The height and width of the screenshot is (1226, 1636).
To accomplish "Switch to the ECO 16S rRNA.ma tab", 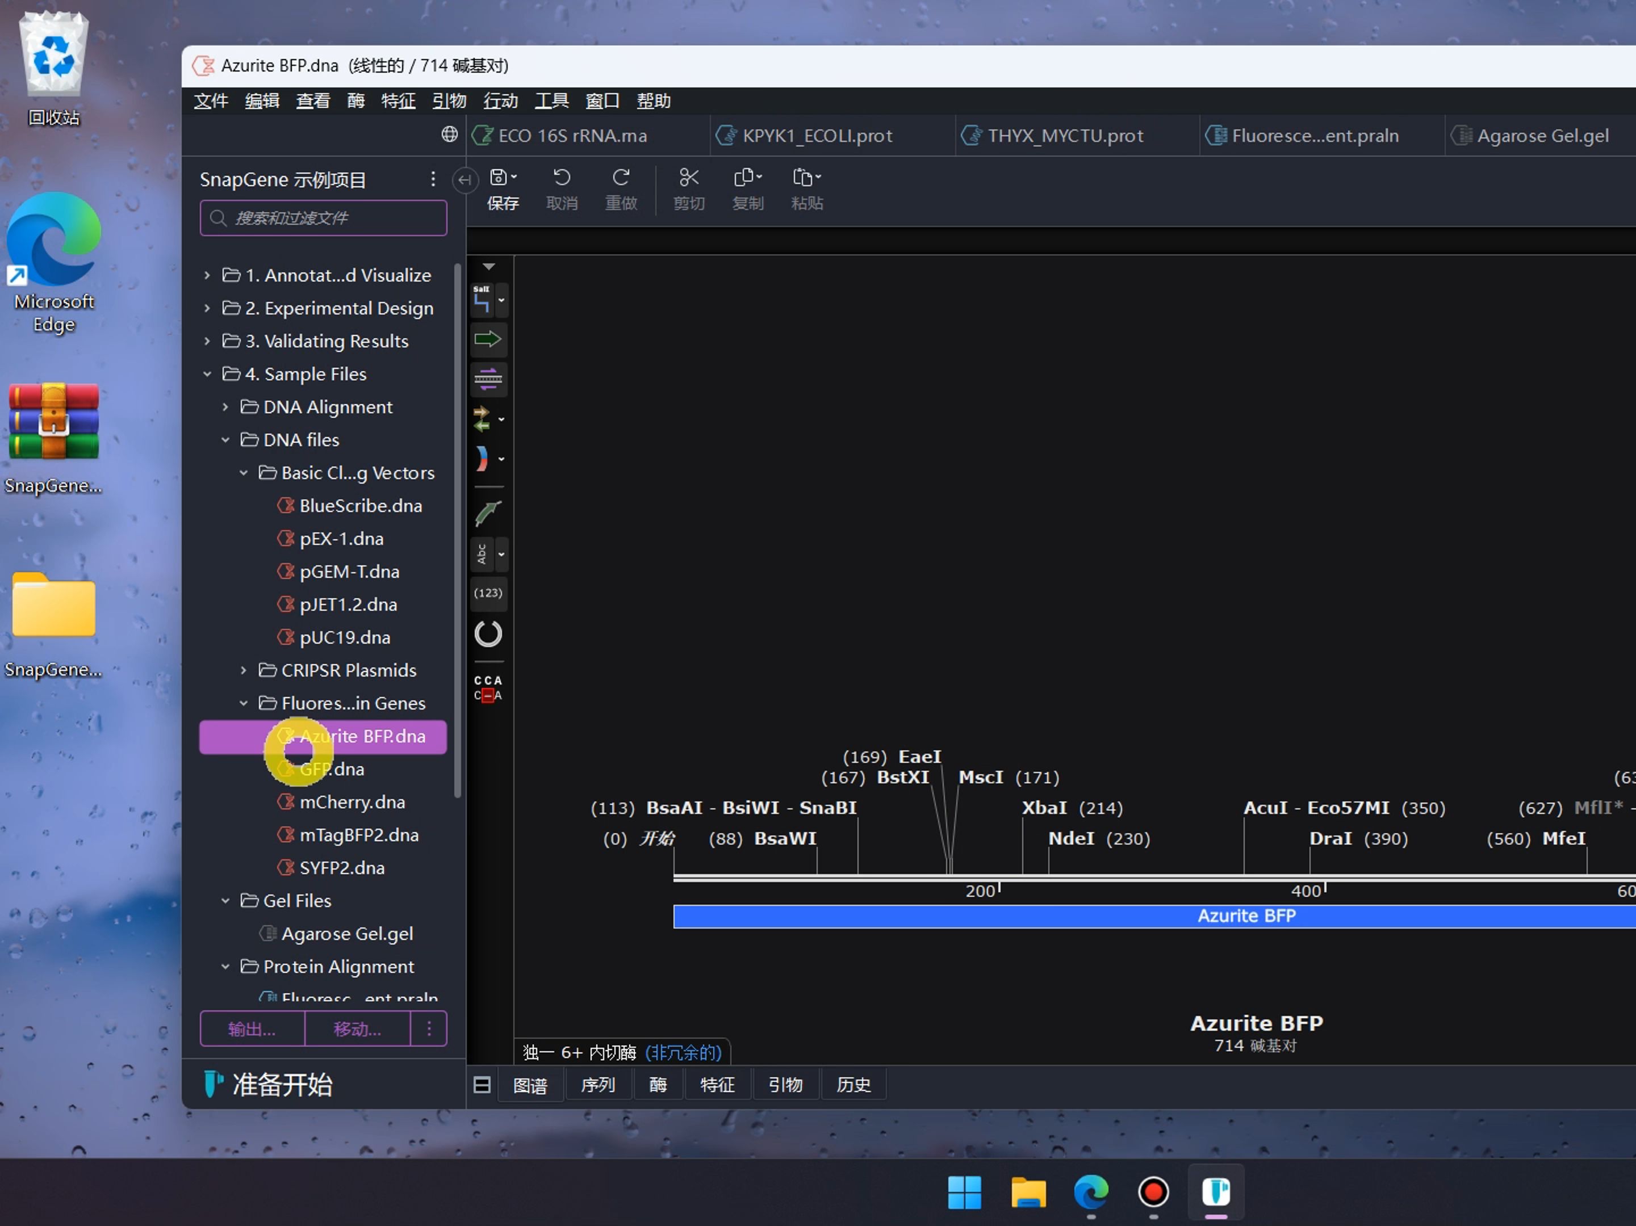I will (588, 135).
